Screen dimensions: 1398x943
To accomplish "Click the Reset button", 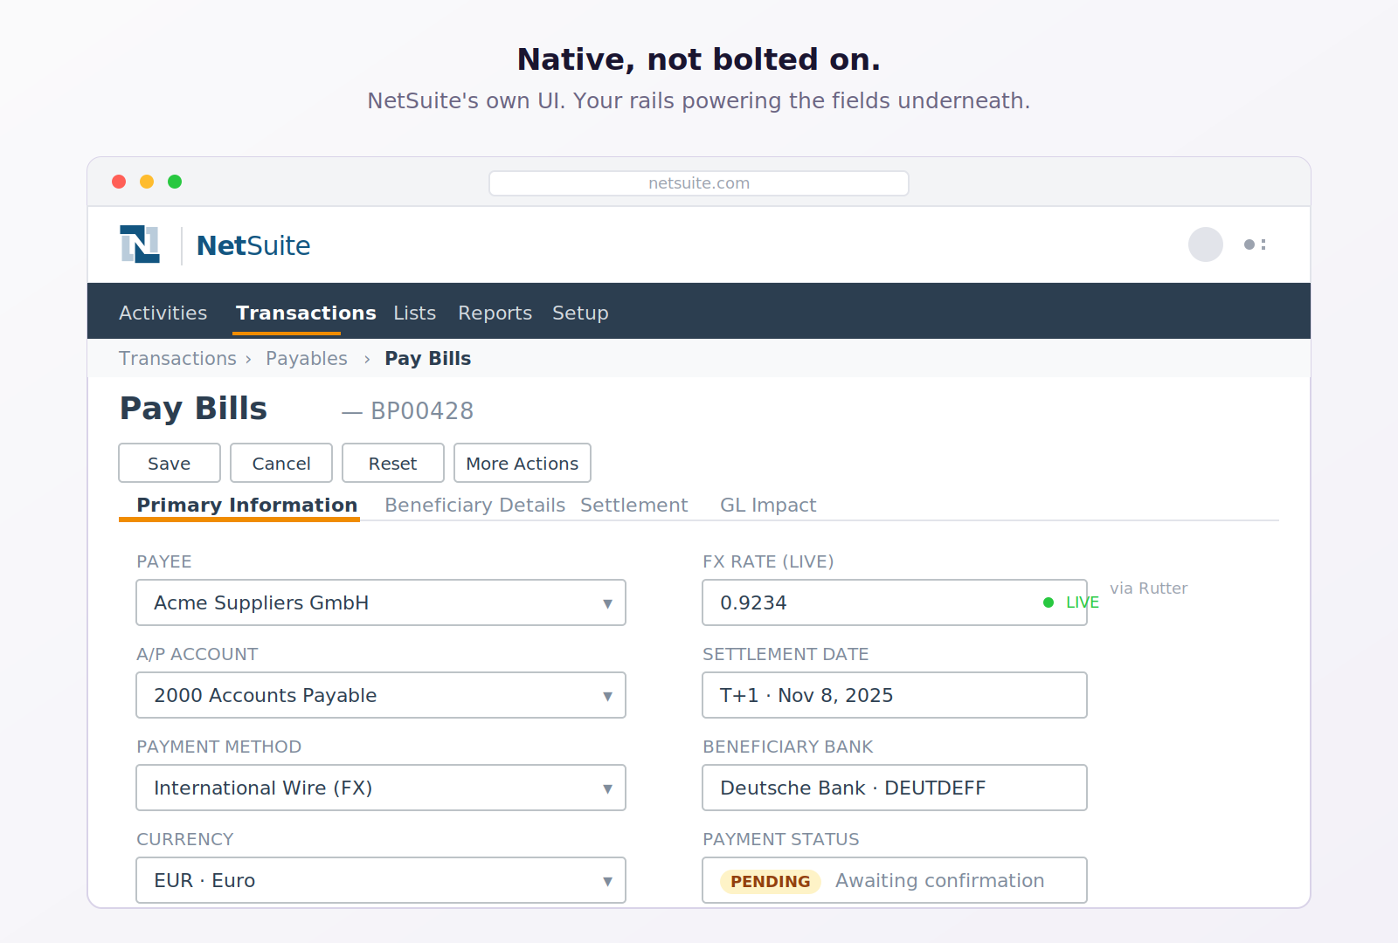I will click(393, 463).
